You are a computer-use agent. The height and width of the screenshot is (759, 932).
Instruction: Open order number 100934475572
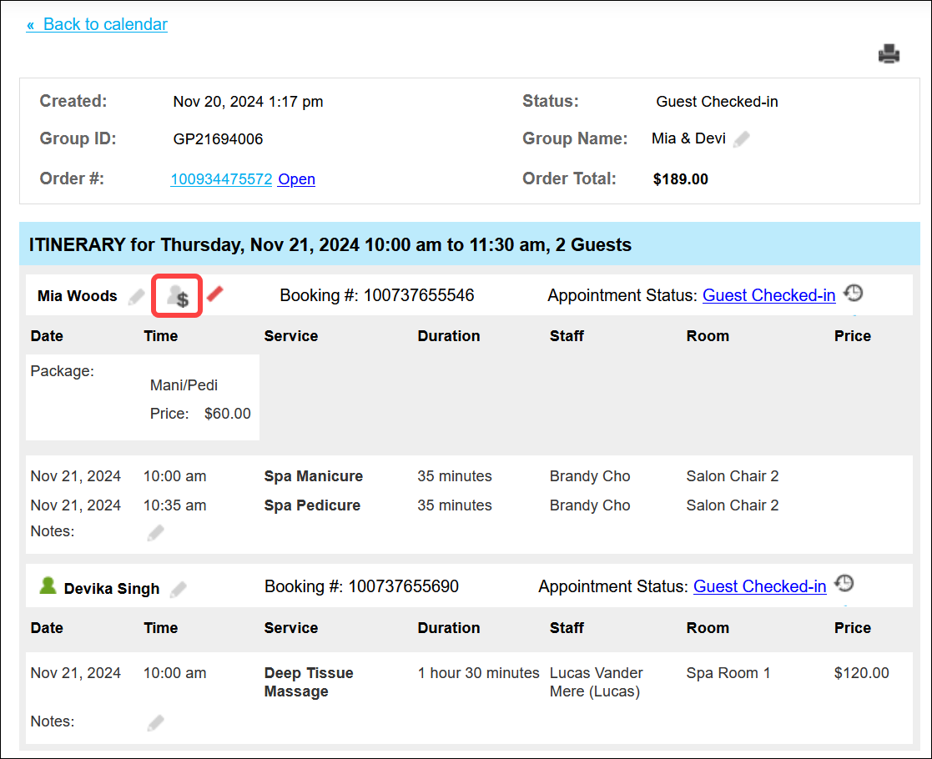221,178
